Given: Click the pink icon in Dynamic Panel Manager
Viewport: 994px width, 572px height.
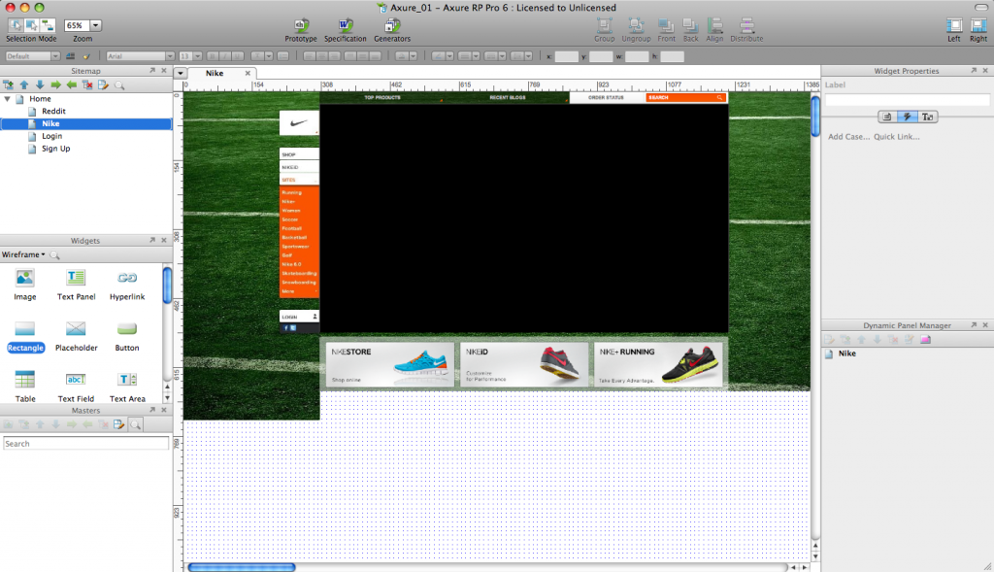Looking at the screenshot, I should (x=925, y=339).
